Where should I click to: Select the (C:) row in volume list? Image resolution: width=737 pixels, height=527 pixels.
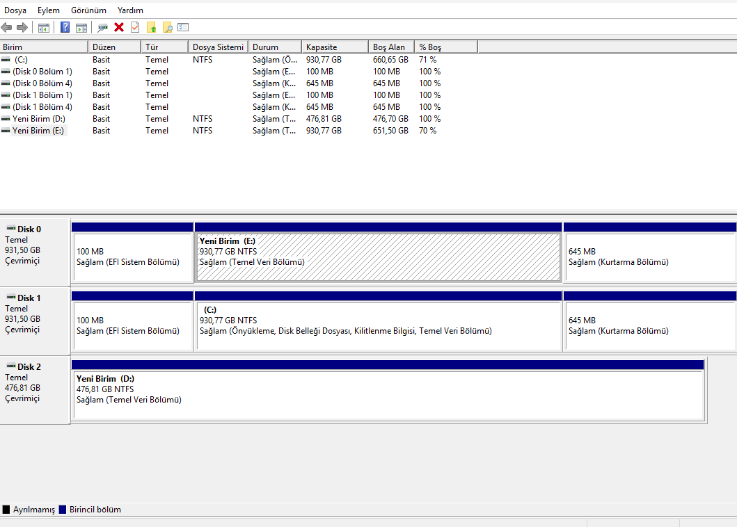pos(21,60)
